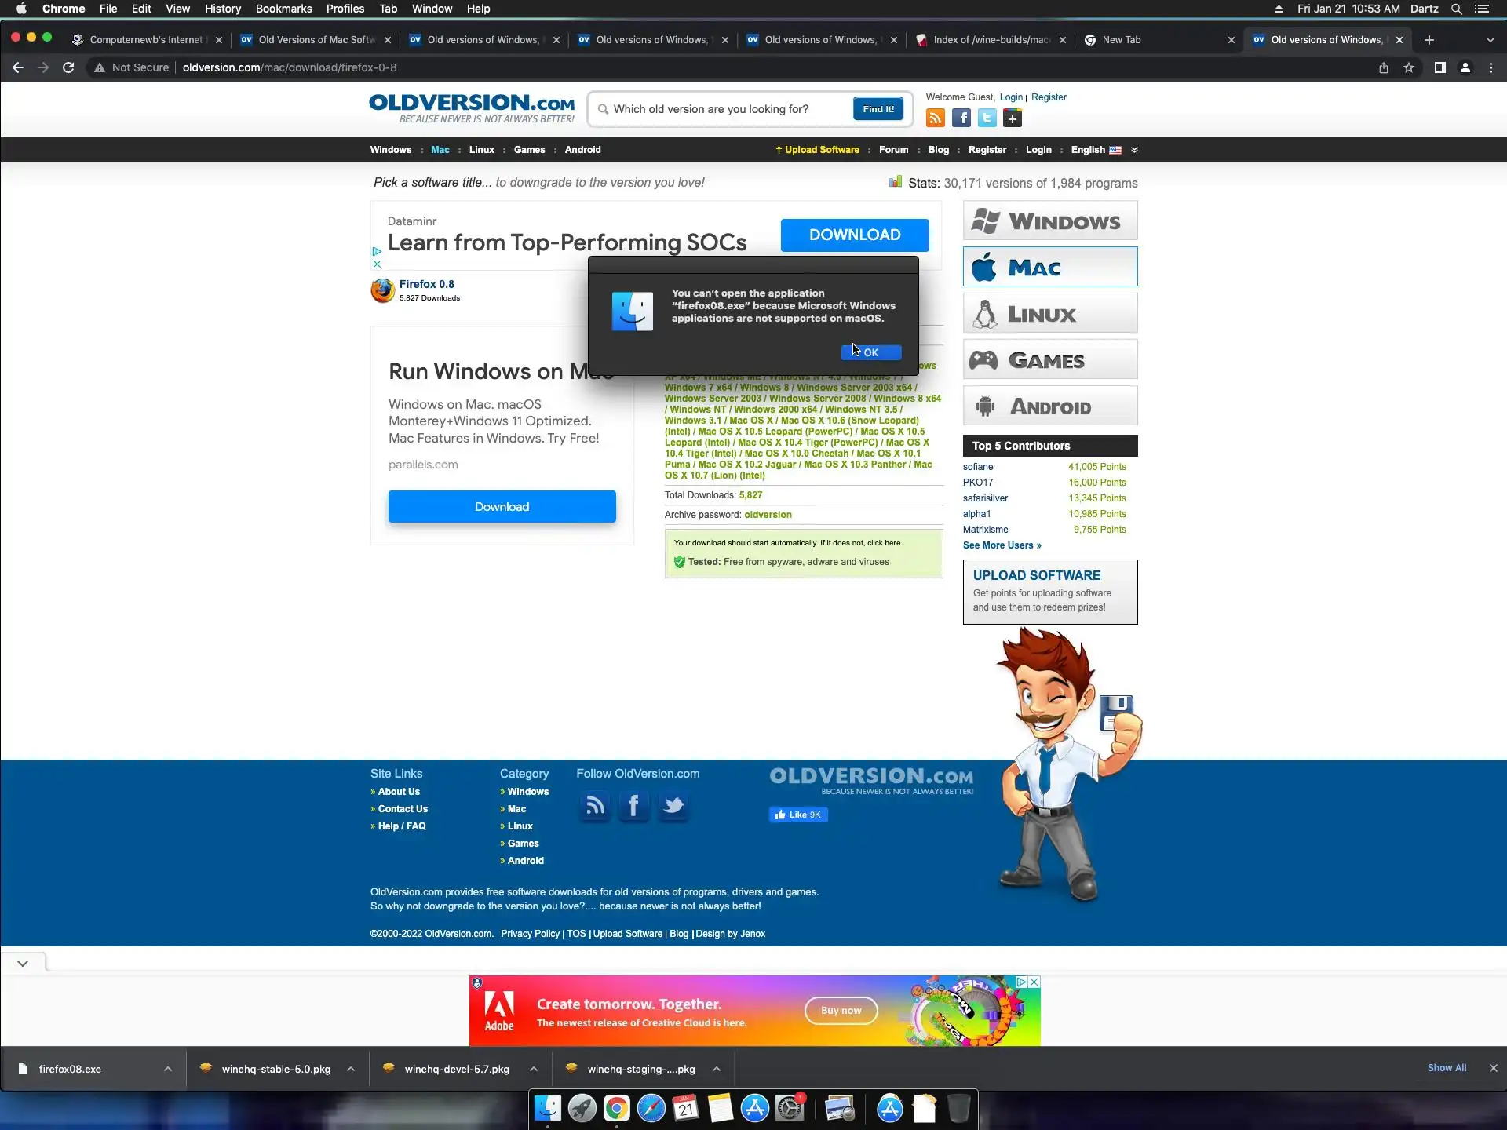
Task: Reload the page with the refresh icon
Action: tap(68, 67)
